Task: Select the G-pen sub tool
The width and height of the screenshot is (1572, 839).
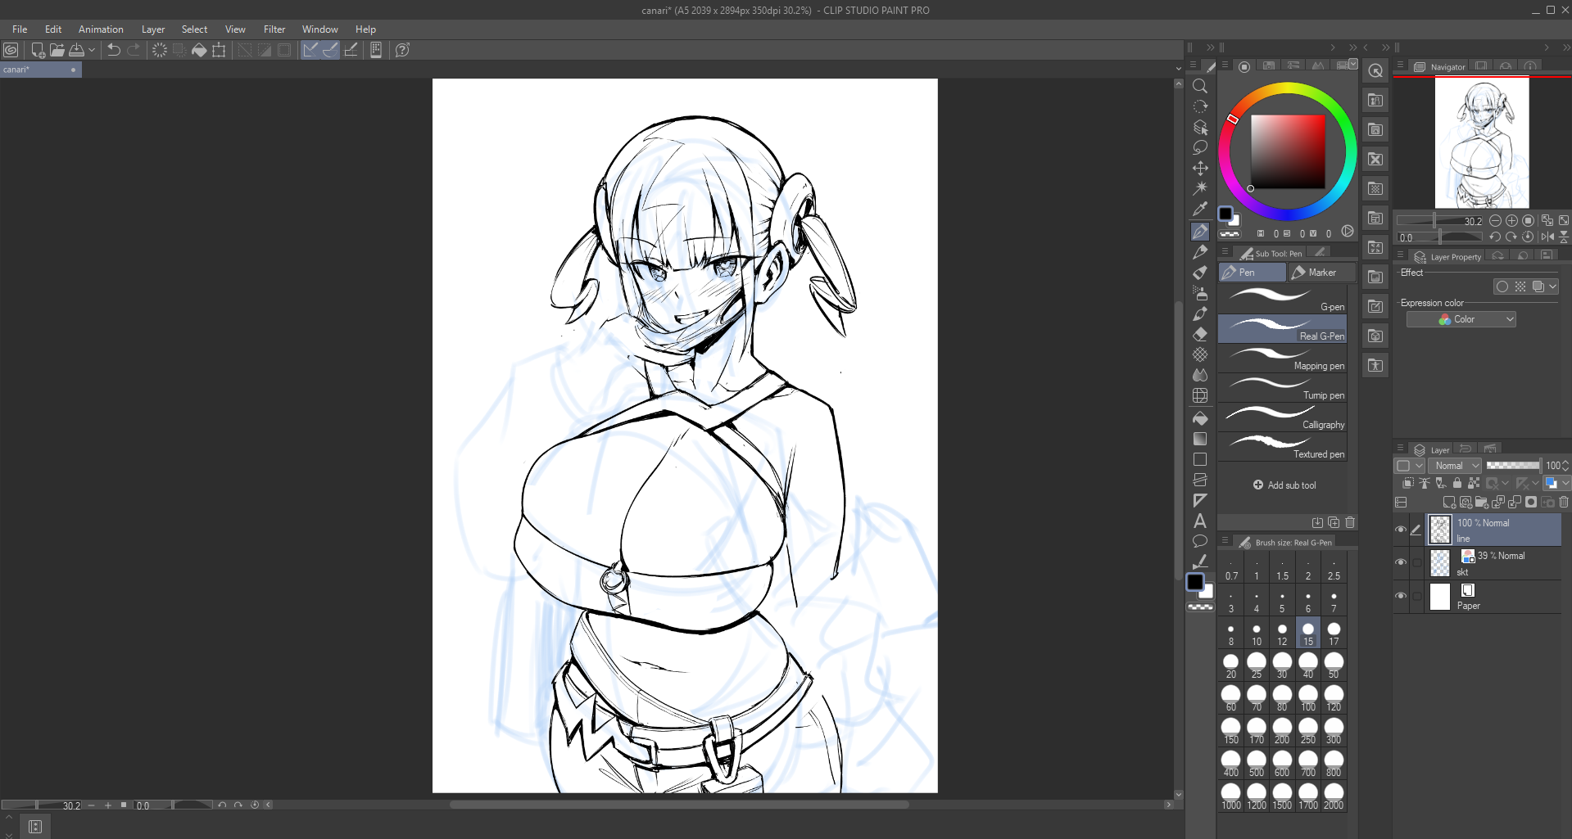Action: click(x=1282, y=299)
